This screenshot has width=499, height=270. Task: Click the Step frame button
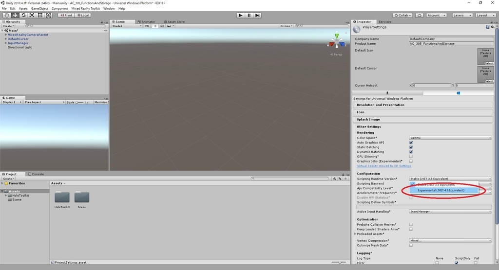click(257, 15)
